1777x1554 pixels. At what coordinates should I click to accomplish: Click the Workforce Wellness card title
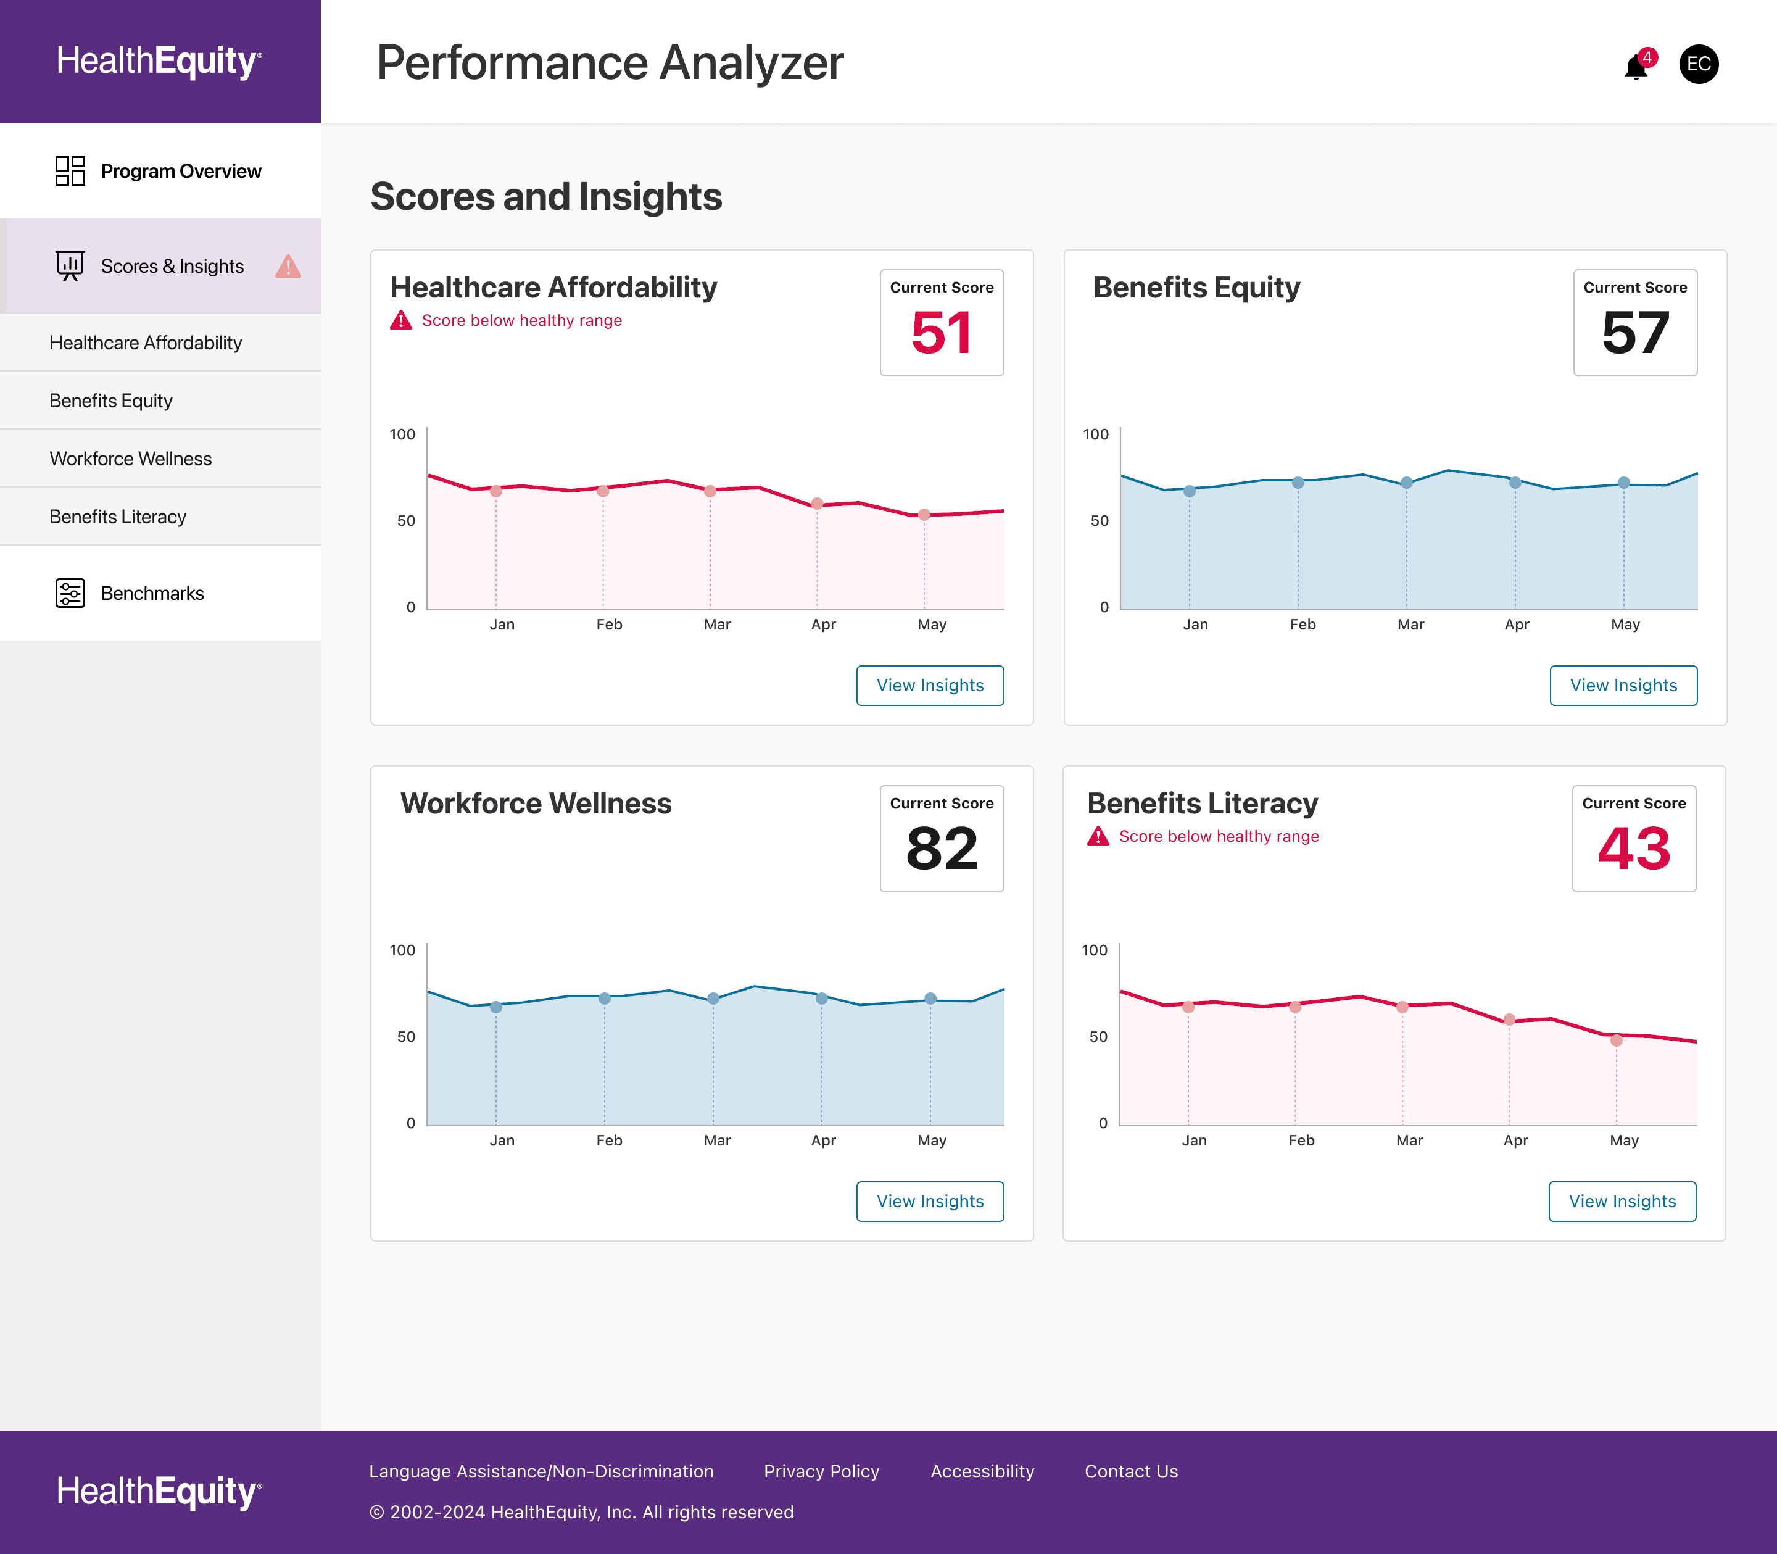(x=536, y=803)
